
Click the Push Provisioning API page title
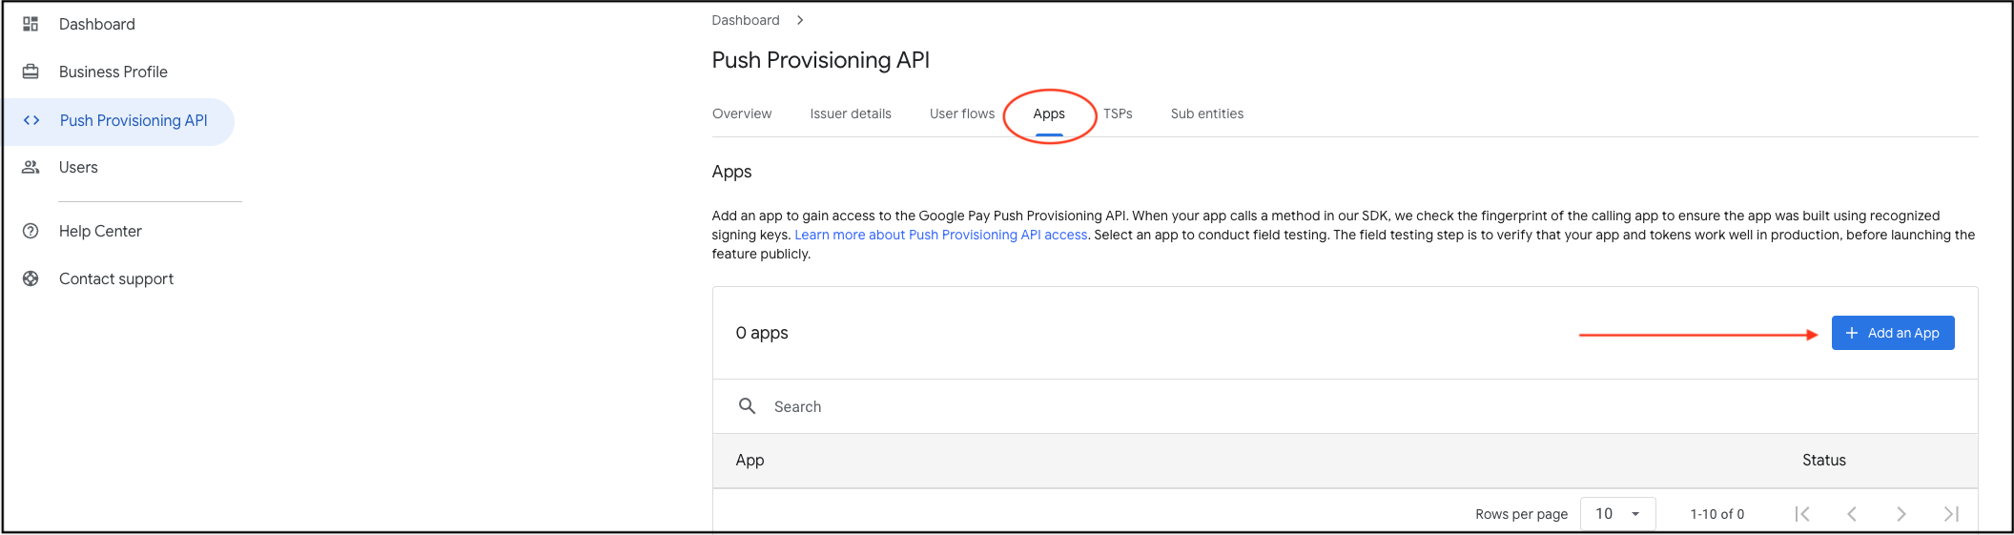820,60
